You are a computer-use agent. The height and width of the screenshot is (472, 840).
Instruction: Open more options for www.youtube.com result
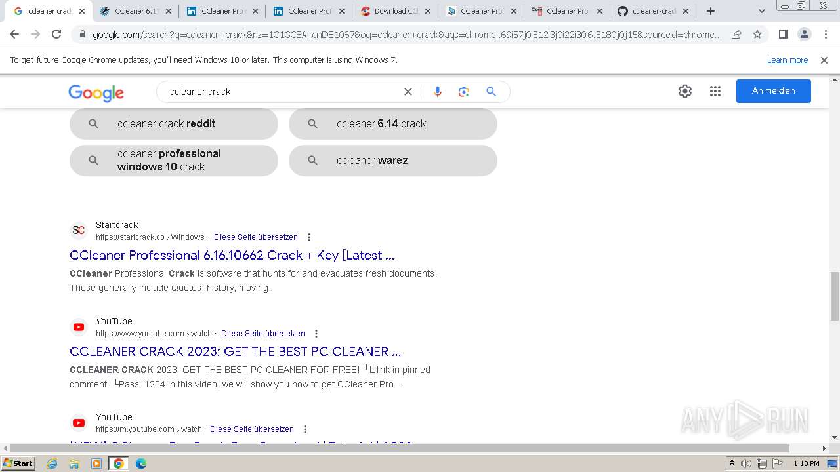click(316, 334)
